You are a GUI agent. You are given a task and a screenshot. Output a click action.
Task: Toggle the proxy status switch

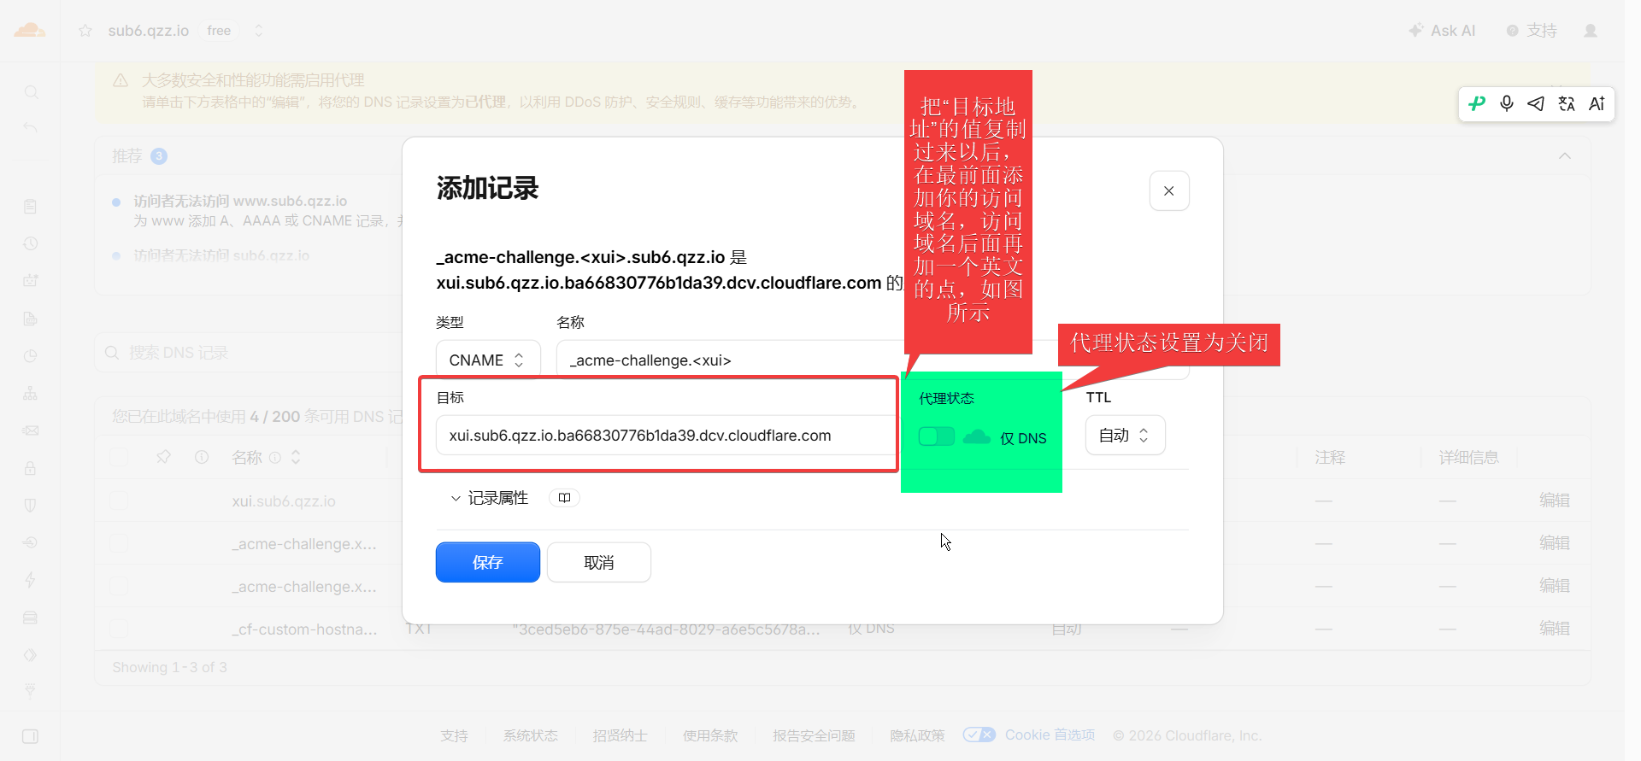(936, 436)
